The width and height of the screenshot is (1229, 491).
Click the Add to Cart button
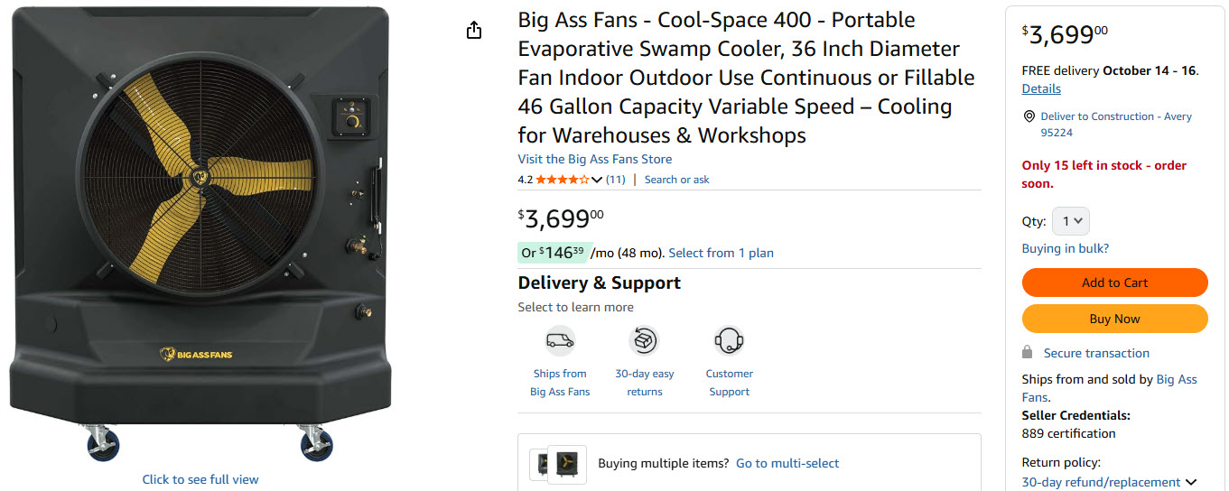point(1114,283)
